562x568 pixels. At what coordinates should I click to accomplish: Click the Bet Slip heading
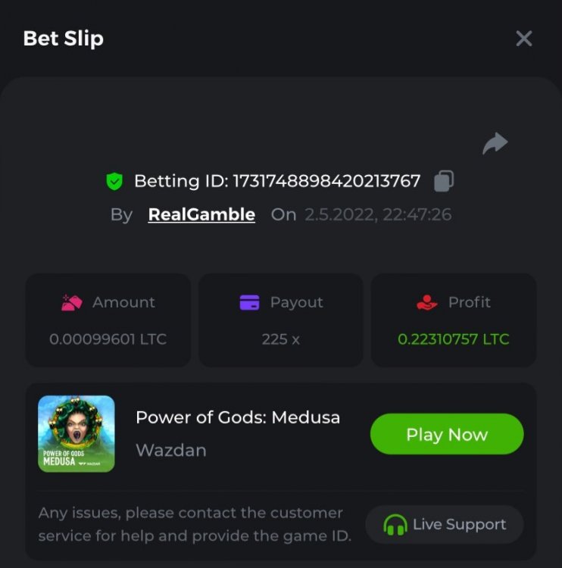[64, 39]
